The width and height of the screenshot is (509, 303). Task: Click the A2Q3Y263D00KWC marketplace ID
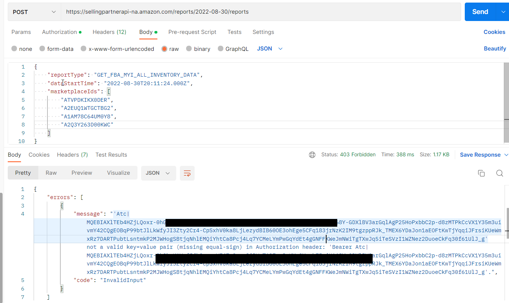click(x=87, y=125)
